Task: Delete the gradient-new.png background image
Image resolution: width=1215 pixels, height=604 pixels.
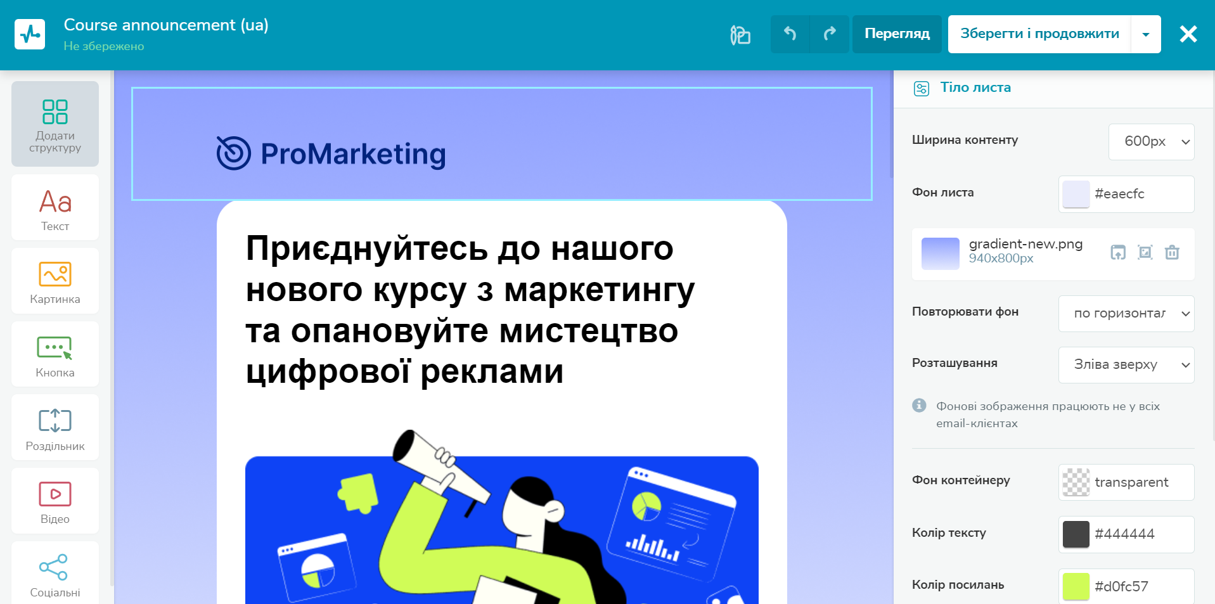Action: point(1173,252)
